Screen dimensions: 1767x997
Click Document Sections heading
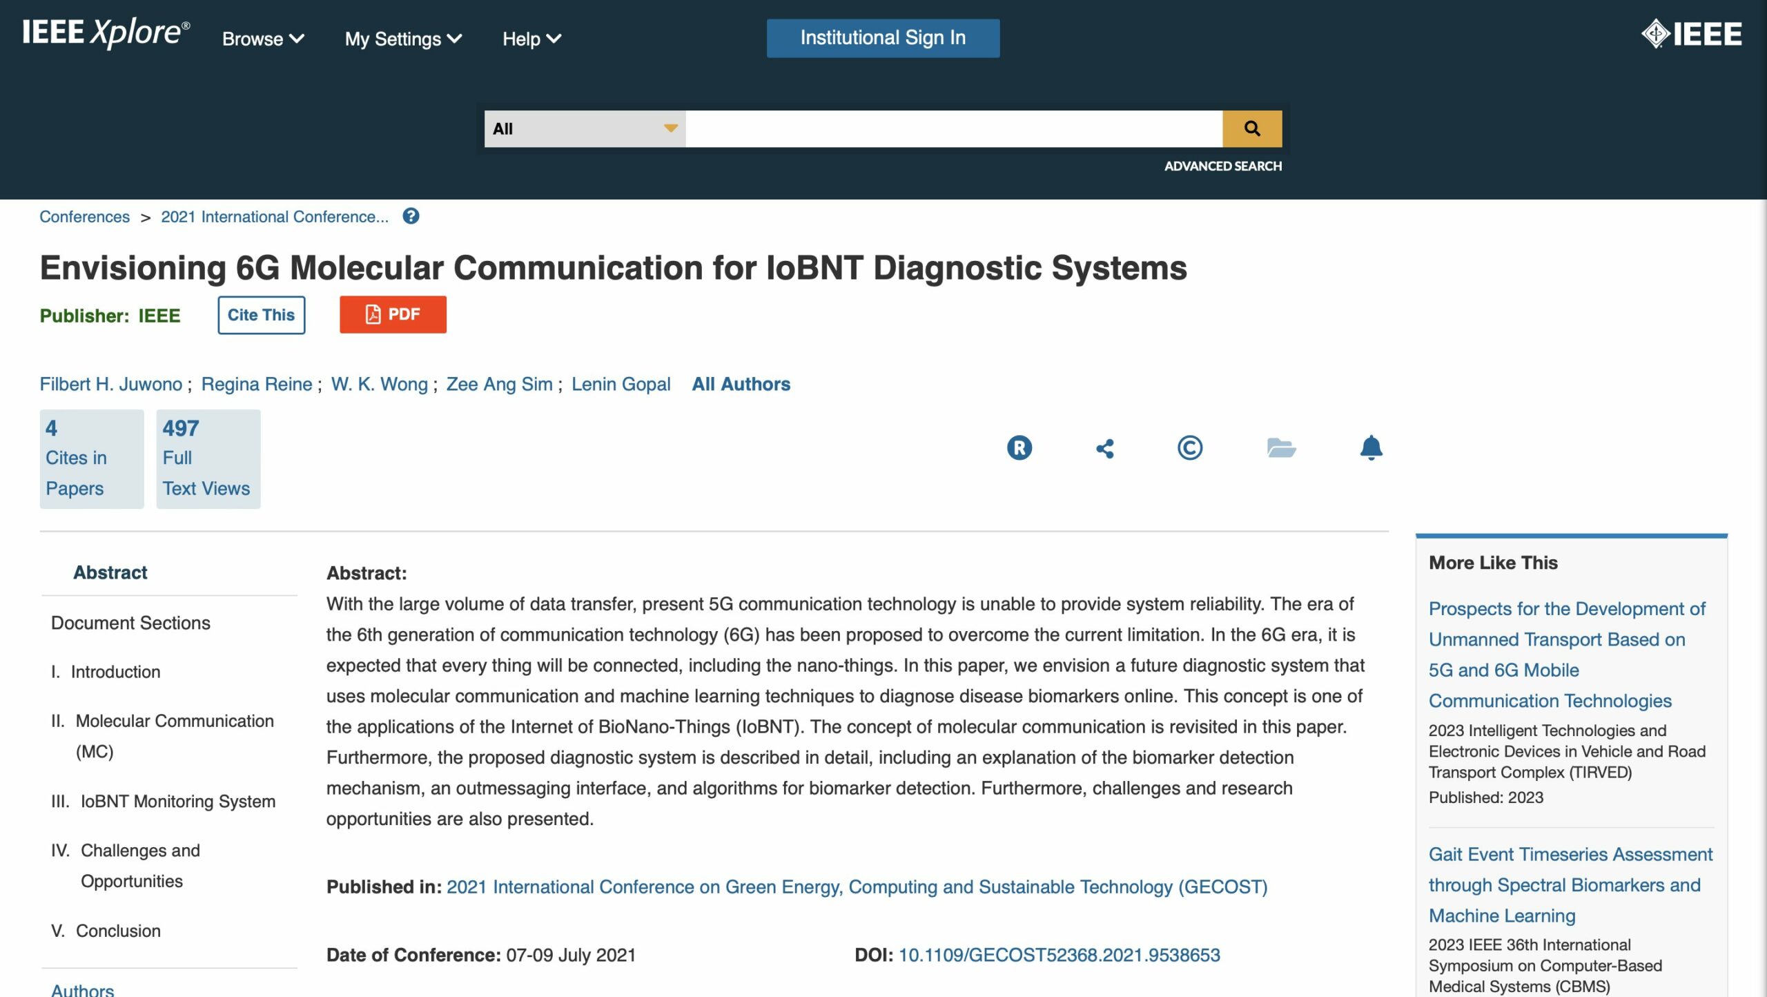pos(130,623)
